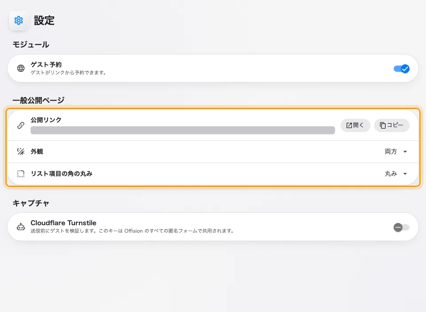Click the 一般公開ページ section heading
The width and height of the screenshot is (426, 312).
coord(38,100)
